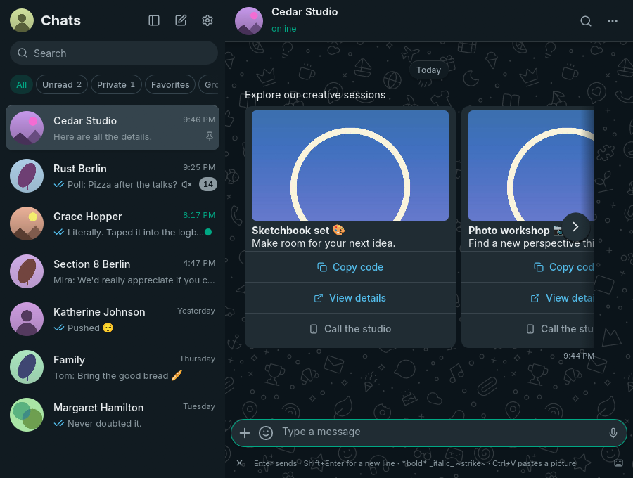Open Section 8 Berlin chat
633x478 pixels.
[x=113, y=271]
